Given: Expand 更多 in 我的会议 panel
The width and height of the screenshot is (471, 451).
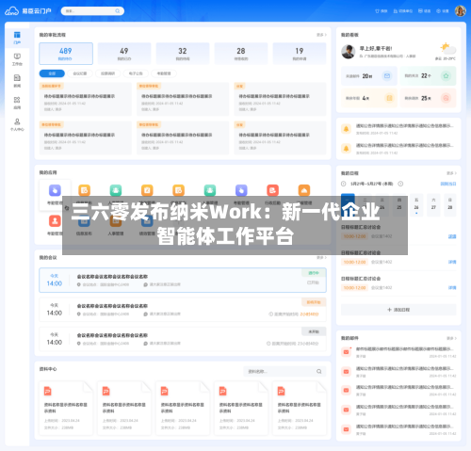Looking at the screenshot, I should click(x=321, y=257).
